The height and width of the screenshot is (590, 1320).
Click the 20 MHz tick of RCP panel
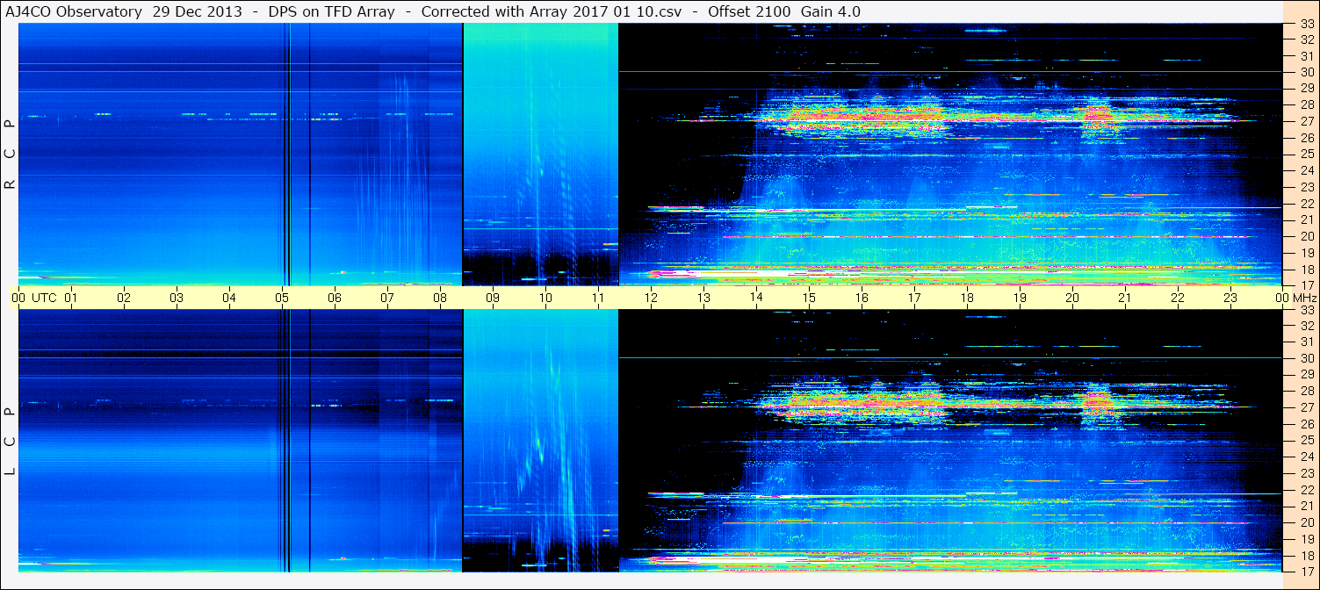coord(1307,236)
